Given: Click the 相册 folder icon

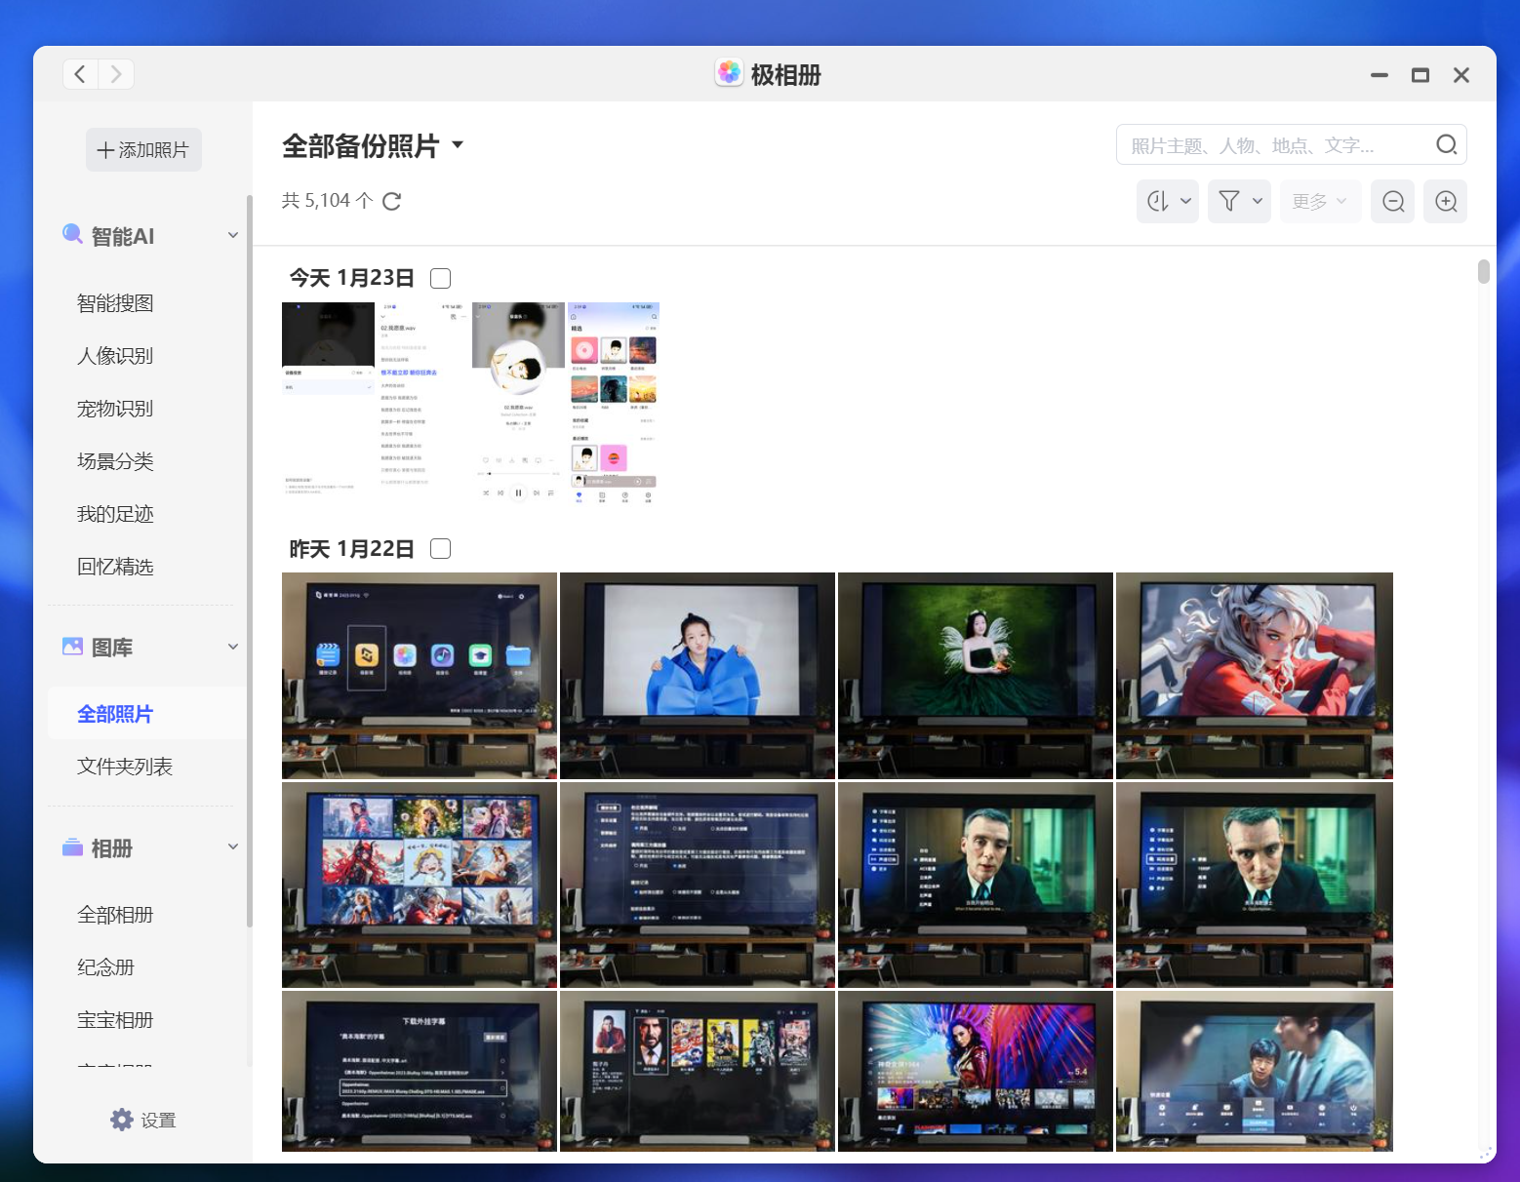Looking at the screenshot, I should pos(72,847).
